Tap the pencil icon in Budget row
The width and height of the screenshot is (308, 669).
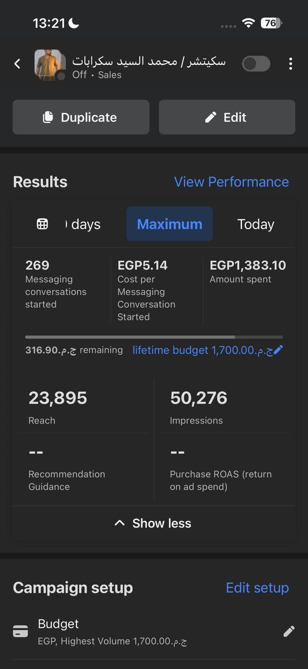tap(289, 631)
